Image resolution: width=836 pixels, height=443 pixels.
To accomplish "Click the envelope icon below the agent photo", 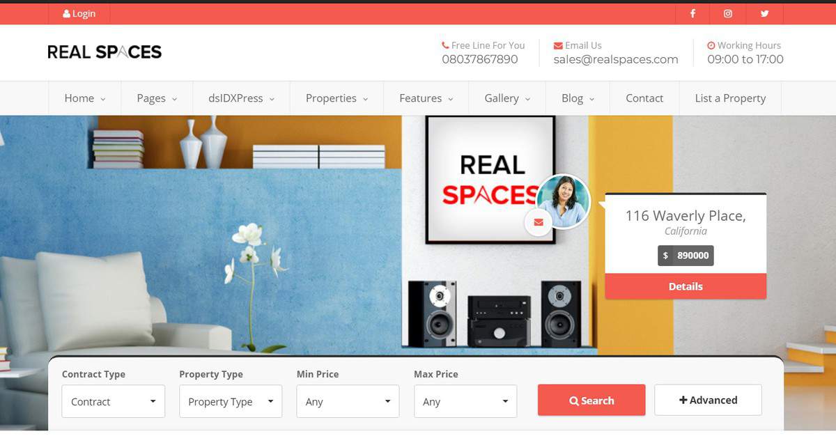I will pos(537,222).
